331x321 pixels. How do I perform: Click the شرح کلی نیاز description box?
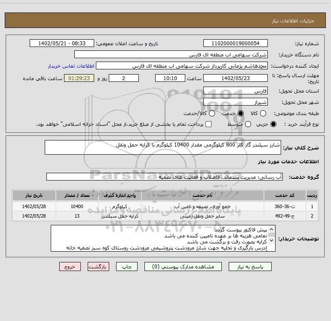pyautogui.click(x=163, y=147)
